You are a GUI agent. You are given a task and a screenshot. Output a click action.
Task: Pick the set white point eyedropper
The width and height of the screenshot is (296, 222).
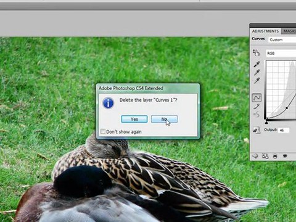[x=257, y=80]
